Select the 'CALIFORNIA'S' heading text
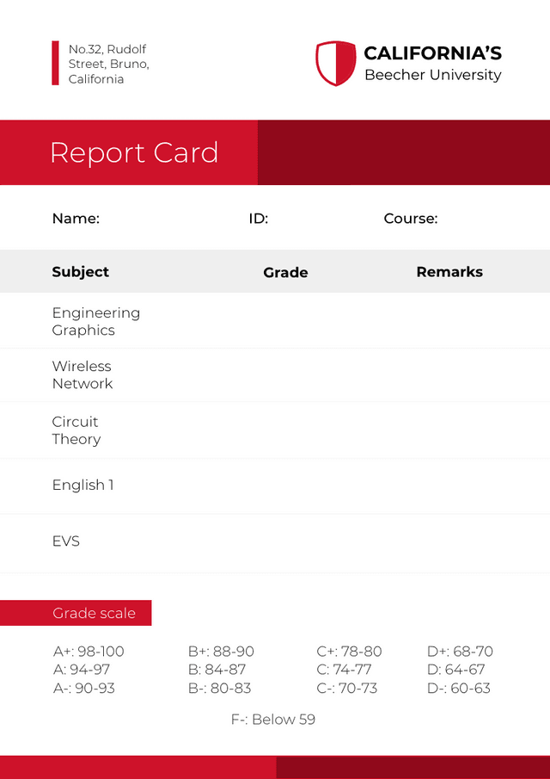The image size is (550, 779). point(432,53)
